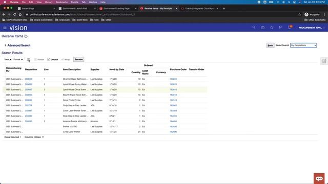Screen dimensions: 328x184
Task: Open Other Bookmarks folder
Action: click(315, 20)
